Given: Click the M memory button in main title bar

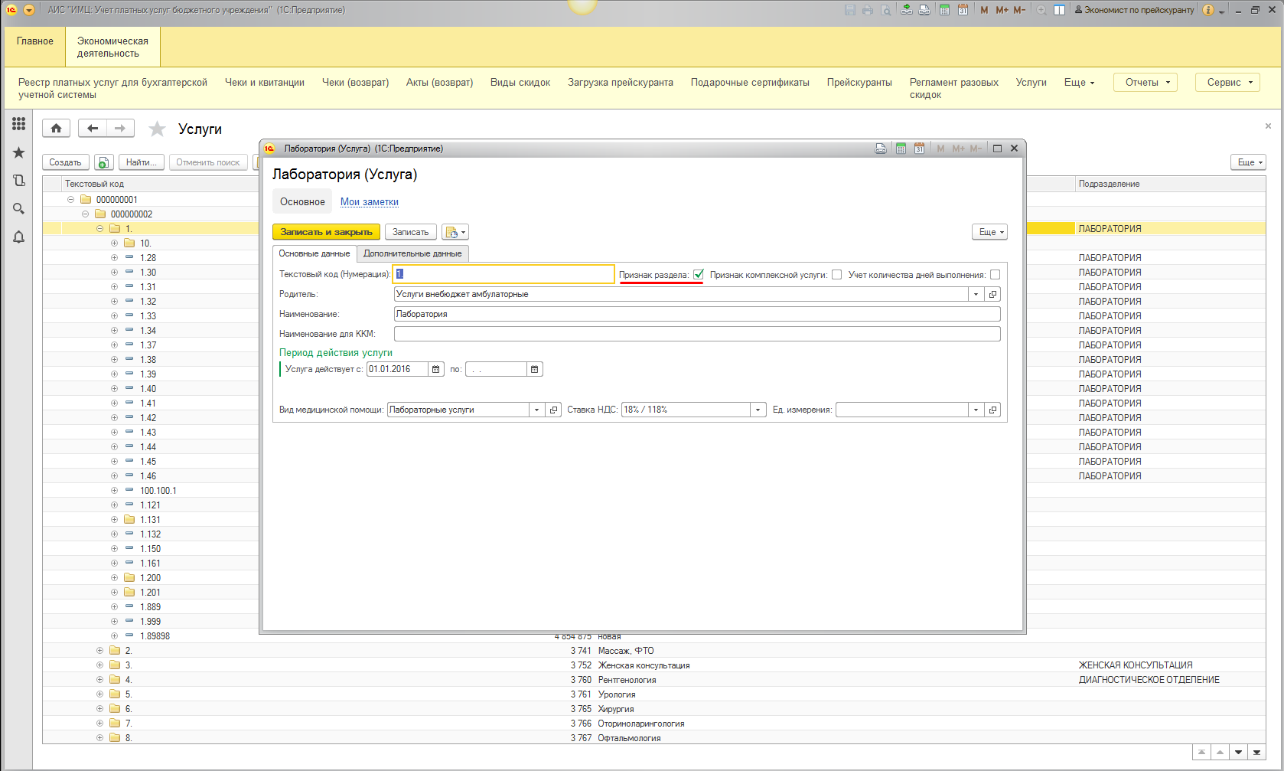Looking at the screenshot, I should click(984, 10).
